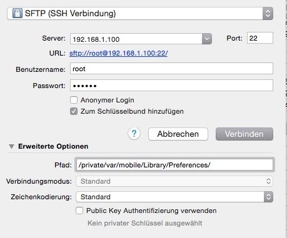Click the Abbrechen button
The image size is (287, 238).
(x=178, y=134)
